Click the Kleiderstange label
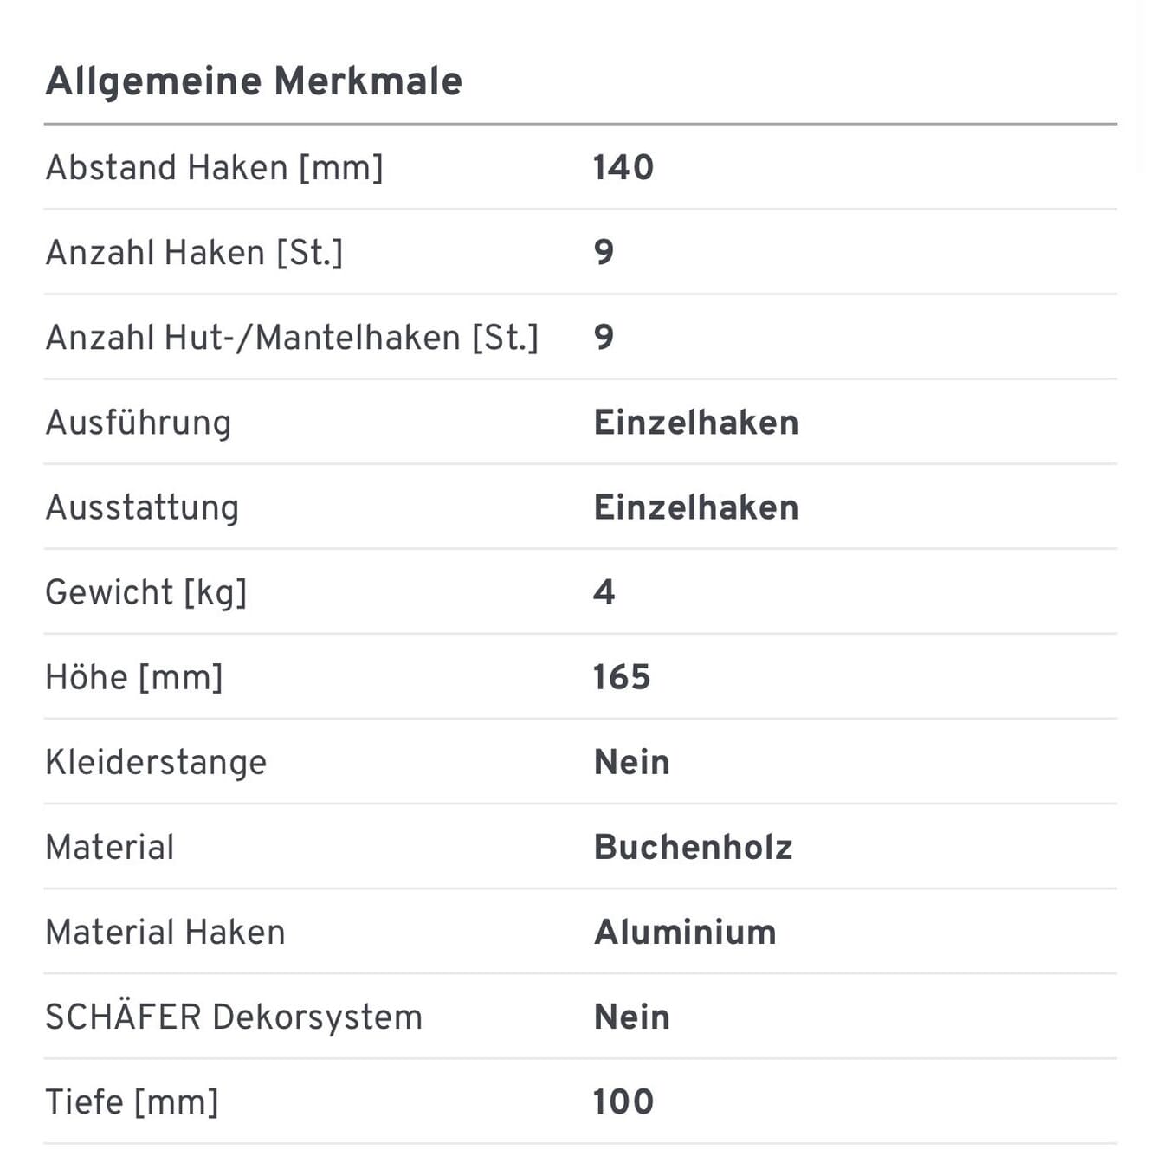This screenshot has height=1169, width=1169. (x=156, y=762)
